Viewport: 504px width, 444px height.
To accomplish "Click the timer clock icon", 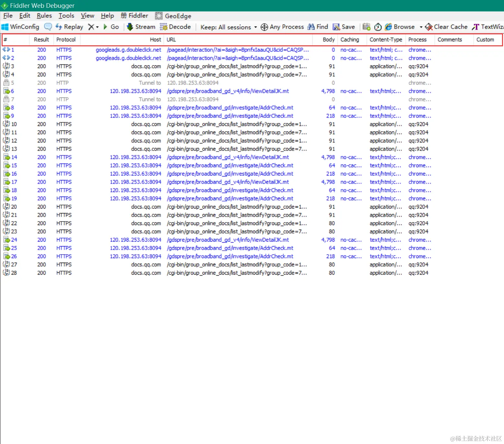I will (x=378, y=27).
